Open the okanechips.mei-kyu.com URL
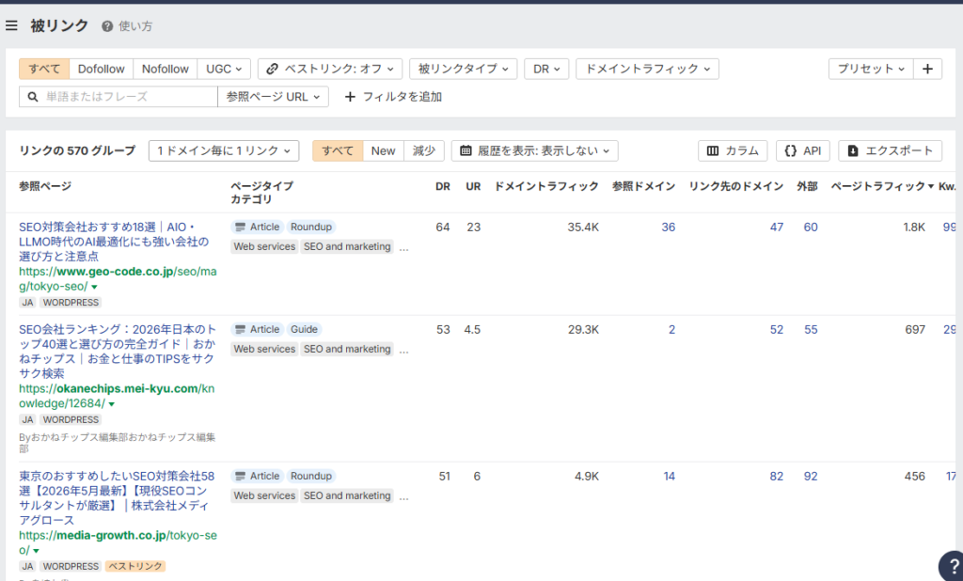This screenshot has height=581, width=963. tap(117, 396)
